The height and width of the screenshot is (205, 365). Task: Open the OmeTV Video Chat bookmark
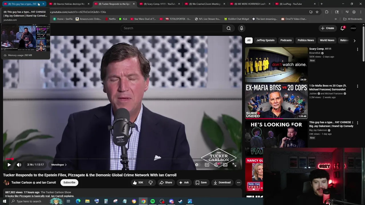294,19
